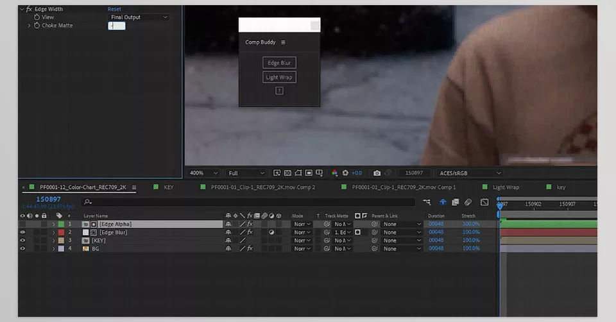Click the Light Wrap button in Comp Buddy
The height and width of the screenshot is (322, 616).
click(279, 78)
